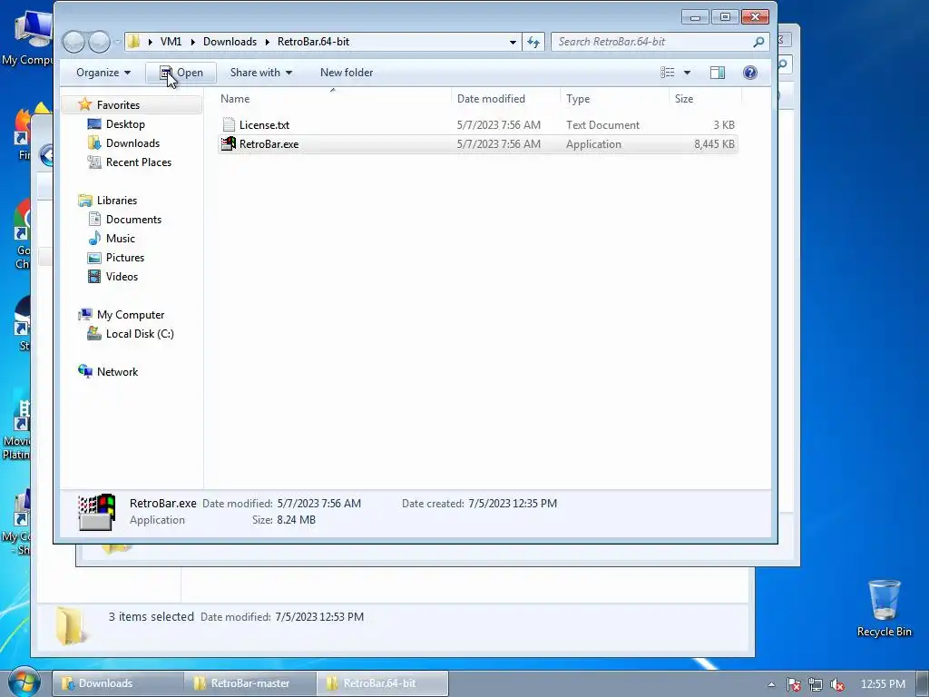This screenshot has height=697, width=929.
Task: Select RetroBar.64-bit in the address breadcrumb
Action: 313,42
